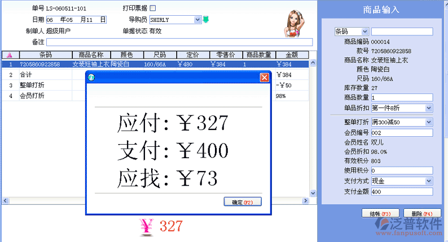Open the 支付方式 现金 dropdown
The width and height of the screenshot is (448, 242).
click(429, 181)
